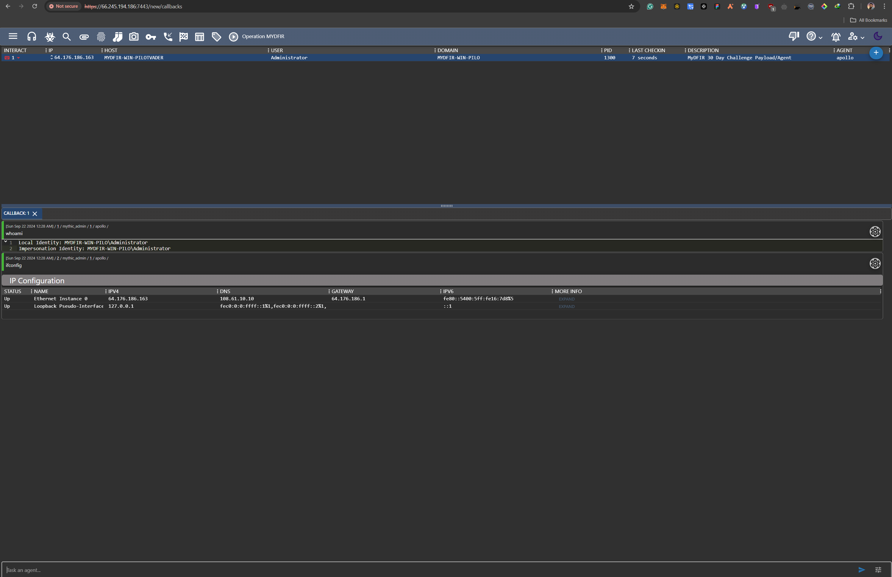The image size is (892, 577).
Task: Click the blue plus button
Action: click(876, 52)
